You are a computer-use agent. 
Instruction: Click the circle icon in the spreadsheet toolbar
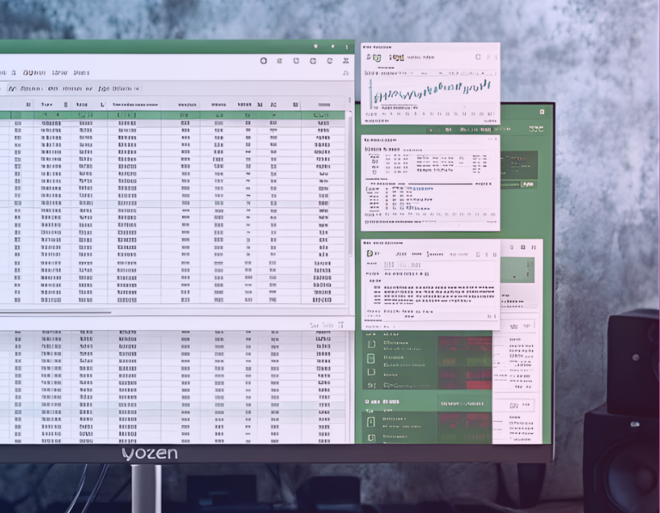(264, 61)
